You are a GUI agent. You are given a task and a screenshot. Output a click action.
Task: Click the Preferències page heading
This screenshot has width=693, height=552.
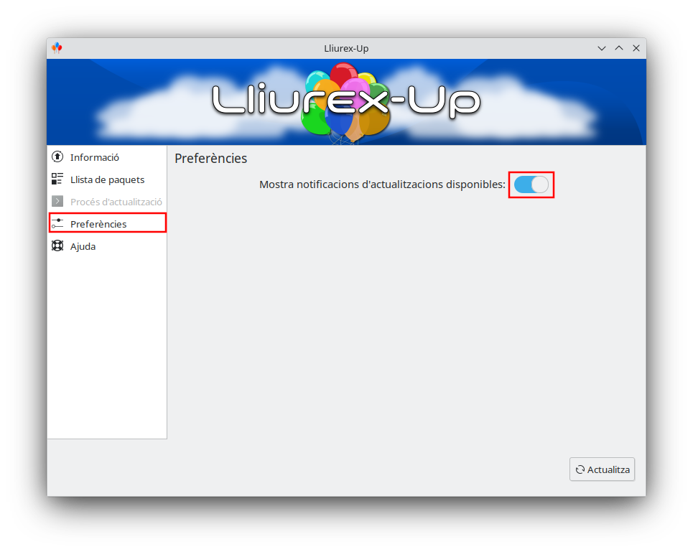211,158
